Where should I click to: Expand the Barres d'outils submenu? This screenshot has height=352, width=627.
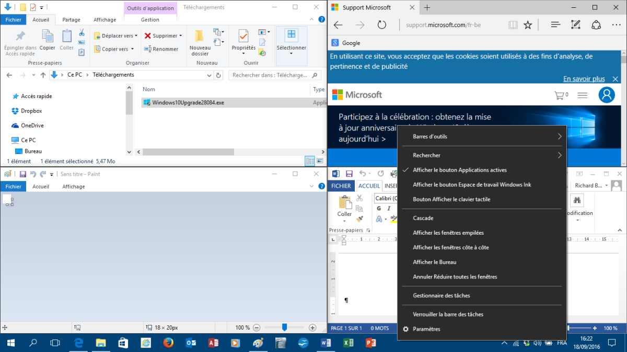[482, 137]
